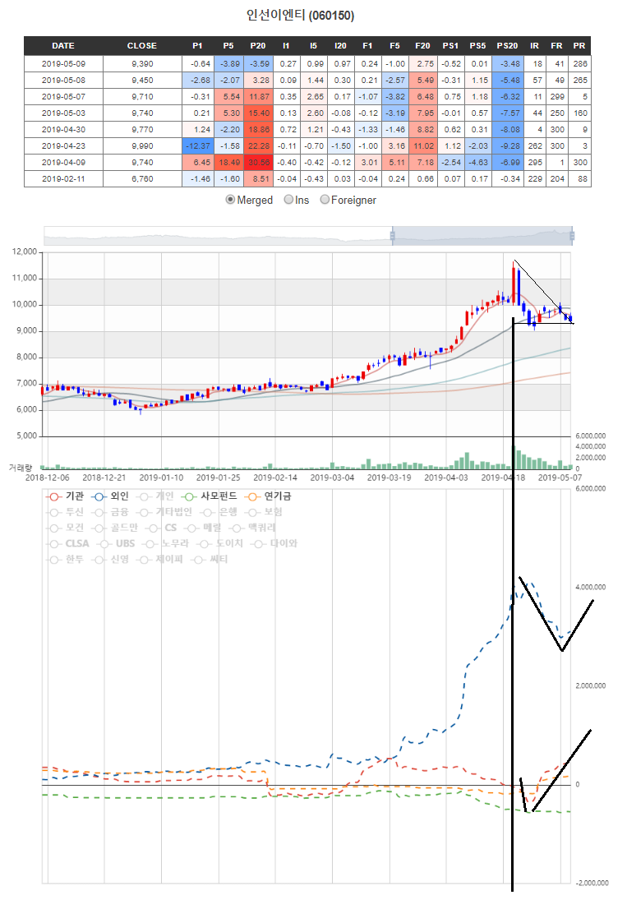The image size is (627, 909).
Task: Show the CS legend series
Action: coord(161,528)
